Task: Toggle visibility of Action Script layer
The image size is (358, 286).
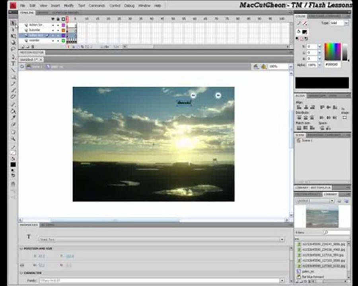Action: tap(53, 25)
